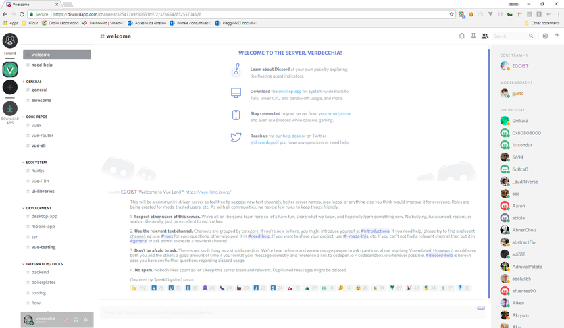The width and height of the screenshot is (564, 328).
Task: Collapse the DEVELOPMENT category
Action: tap(37, 208)
